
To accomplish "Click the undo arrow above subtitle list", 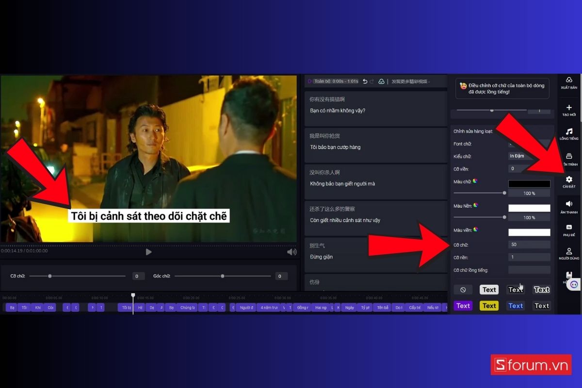I will pos(365,81).
